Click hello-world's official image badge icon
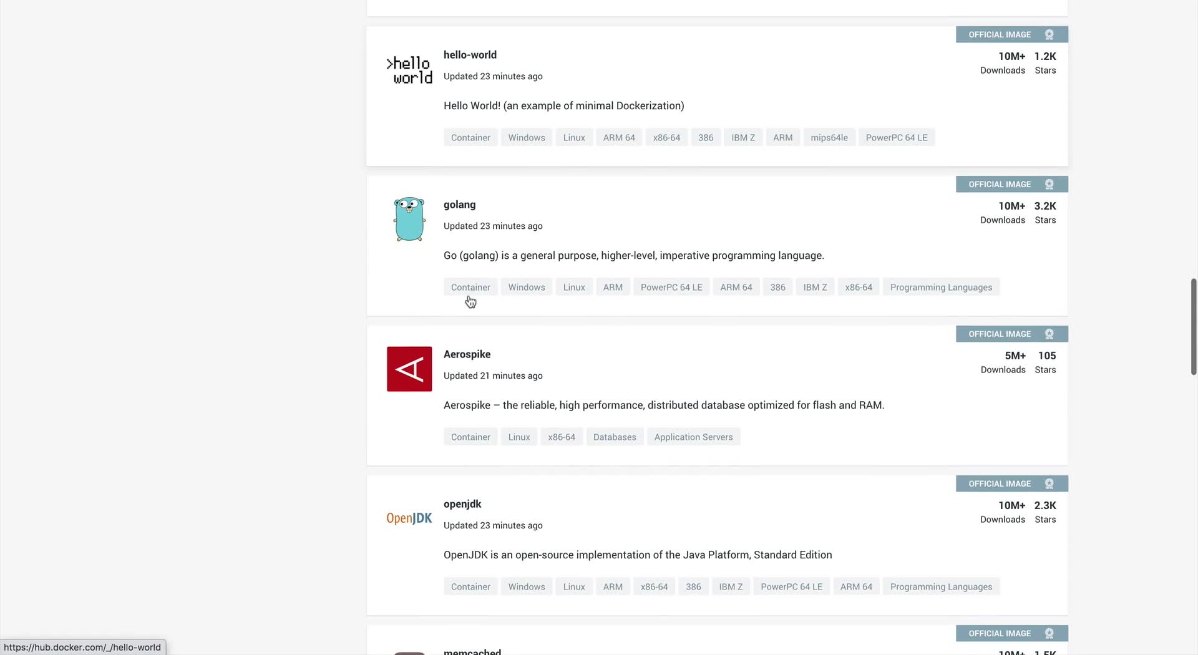Screen dimensions: 1198x655 pyautogui.click(x=1049, y=35)
